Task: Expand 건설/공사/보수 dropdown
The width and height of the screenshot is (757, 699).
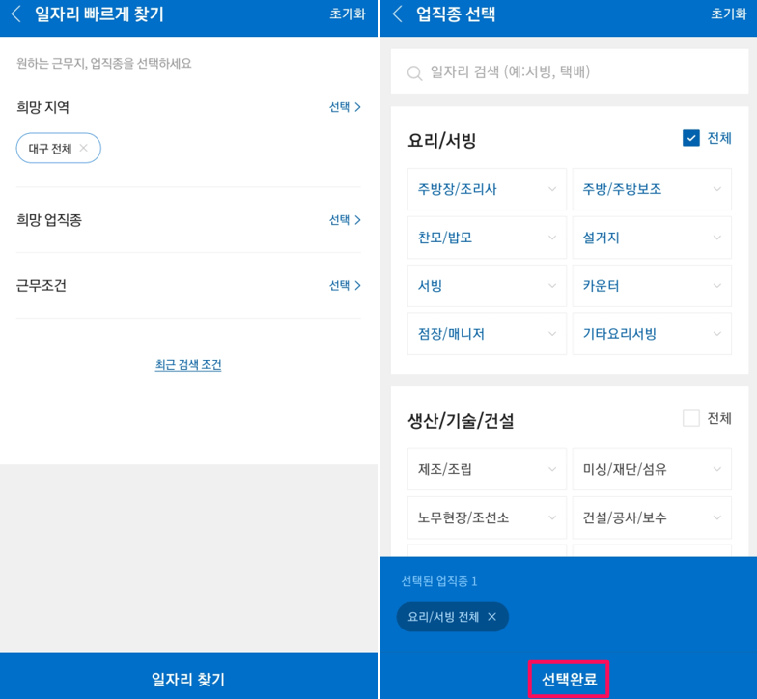Action: coord(652,517)
